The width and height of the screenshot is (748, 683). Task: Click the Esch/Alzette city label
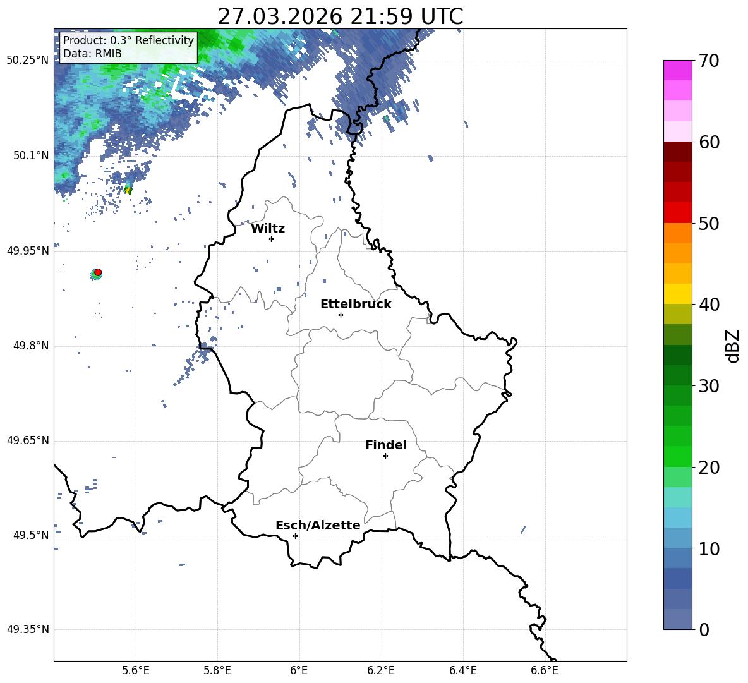click(x=318, y=525)
